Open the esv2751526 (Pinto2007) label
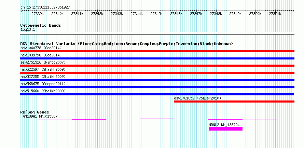The height and width of the screenshot is (148, 304). click(43, 62)
